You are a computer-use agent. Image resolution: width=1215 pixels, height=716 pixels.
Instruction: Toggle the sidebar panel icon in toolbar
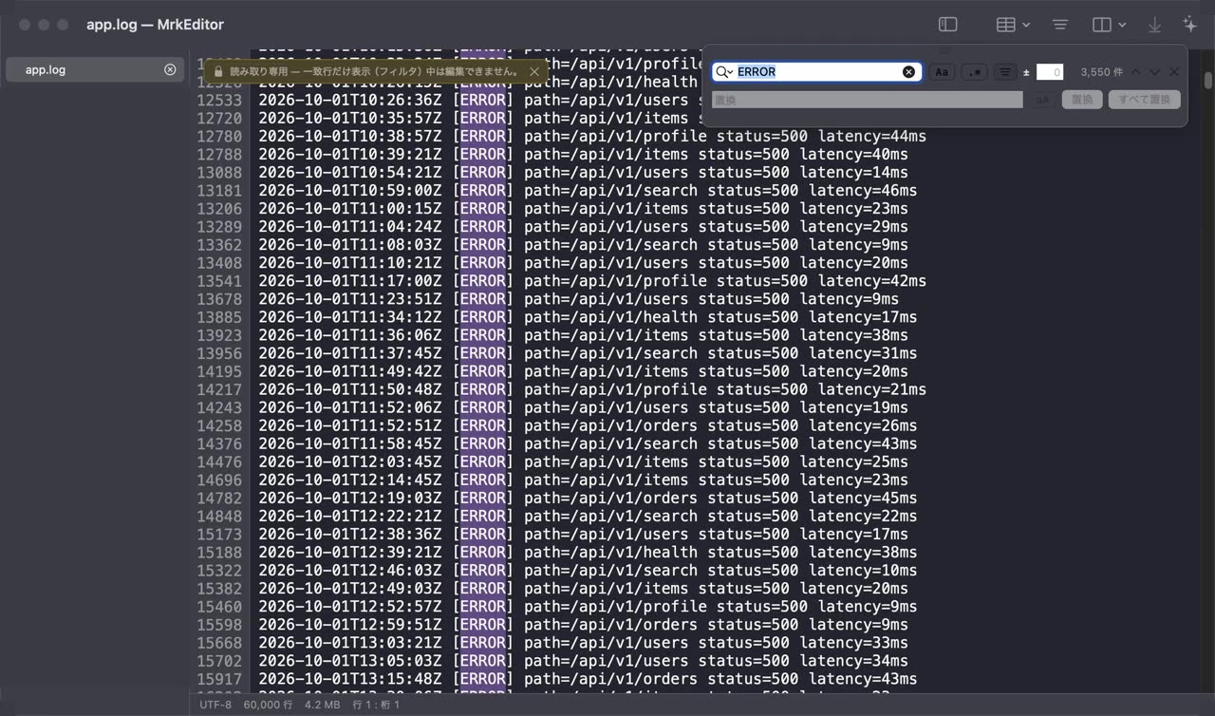[x=947, y=25]
